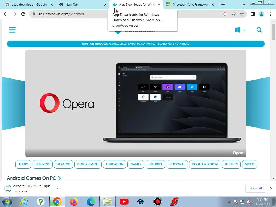The height and width of the screenshot is (207, 276).
Task: Click the red S taskbar icon
Action: pyautogui.click(x=174, y=202)
